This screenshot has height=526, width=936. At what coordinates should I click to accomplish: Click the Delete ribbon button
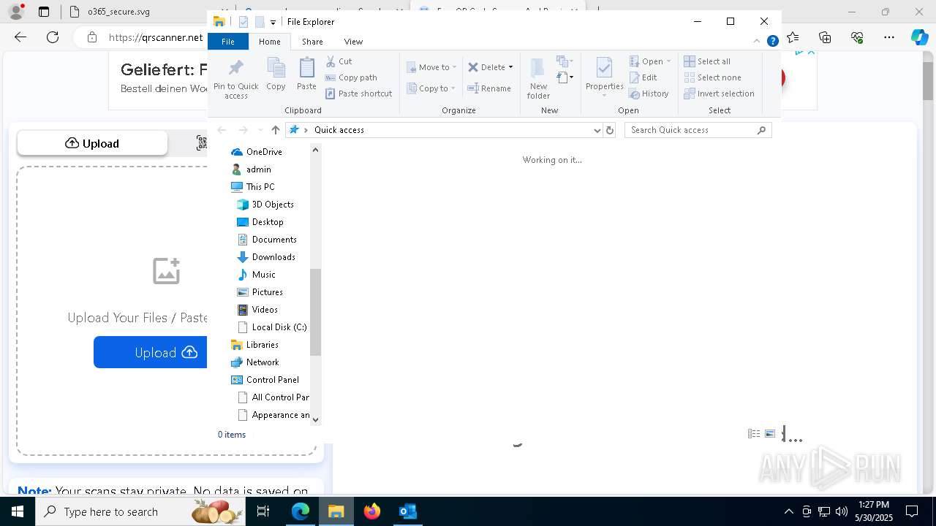[x=490, y=67]
